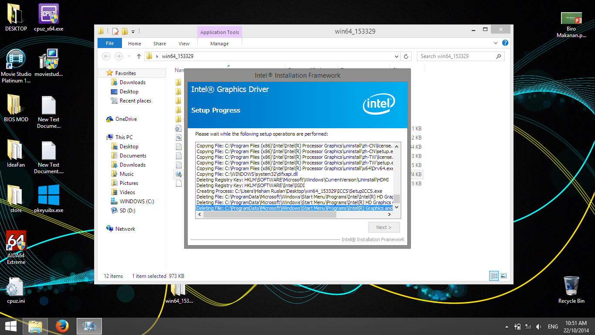Click the search magnifier icon in Explorer
Viewport: 595px width, 335px height.
(499, 56)
